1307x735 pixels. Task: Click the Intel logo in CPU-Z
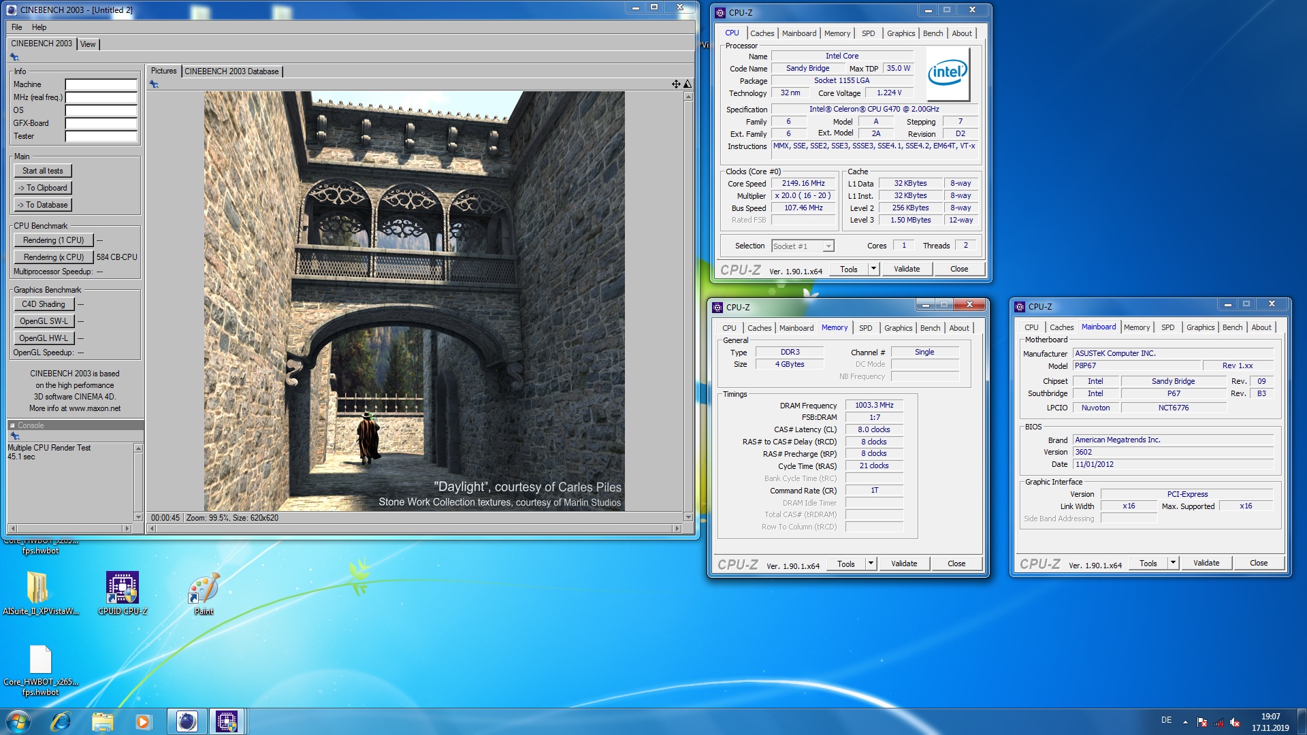point(948,73)
